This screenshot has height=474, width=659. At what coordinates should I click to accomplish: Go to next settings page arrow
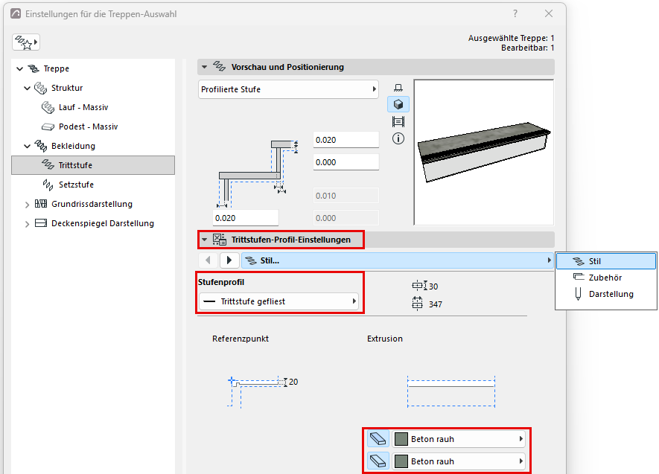point(229,260)
